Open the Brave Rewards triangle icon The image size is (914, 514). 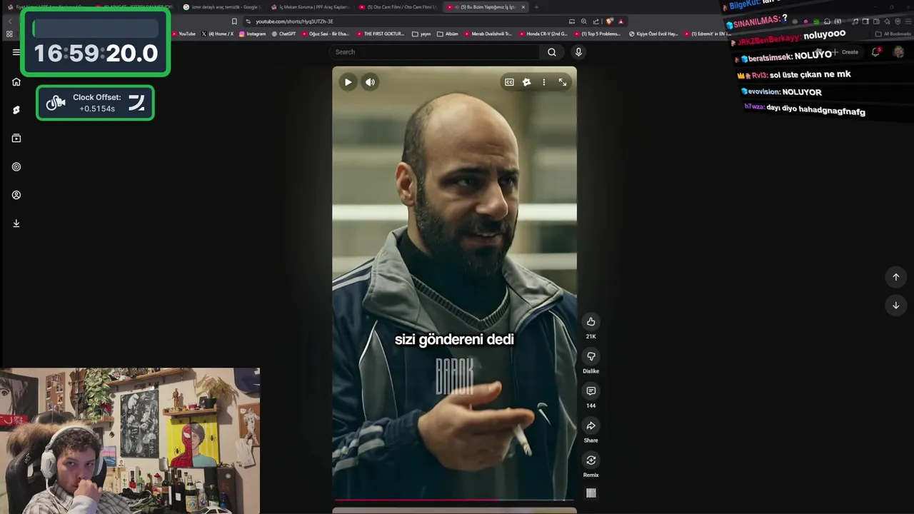pos(621,21)
